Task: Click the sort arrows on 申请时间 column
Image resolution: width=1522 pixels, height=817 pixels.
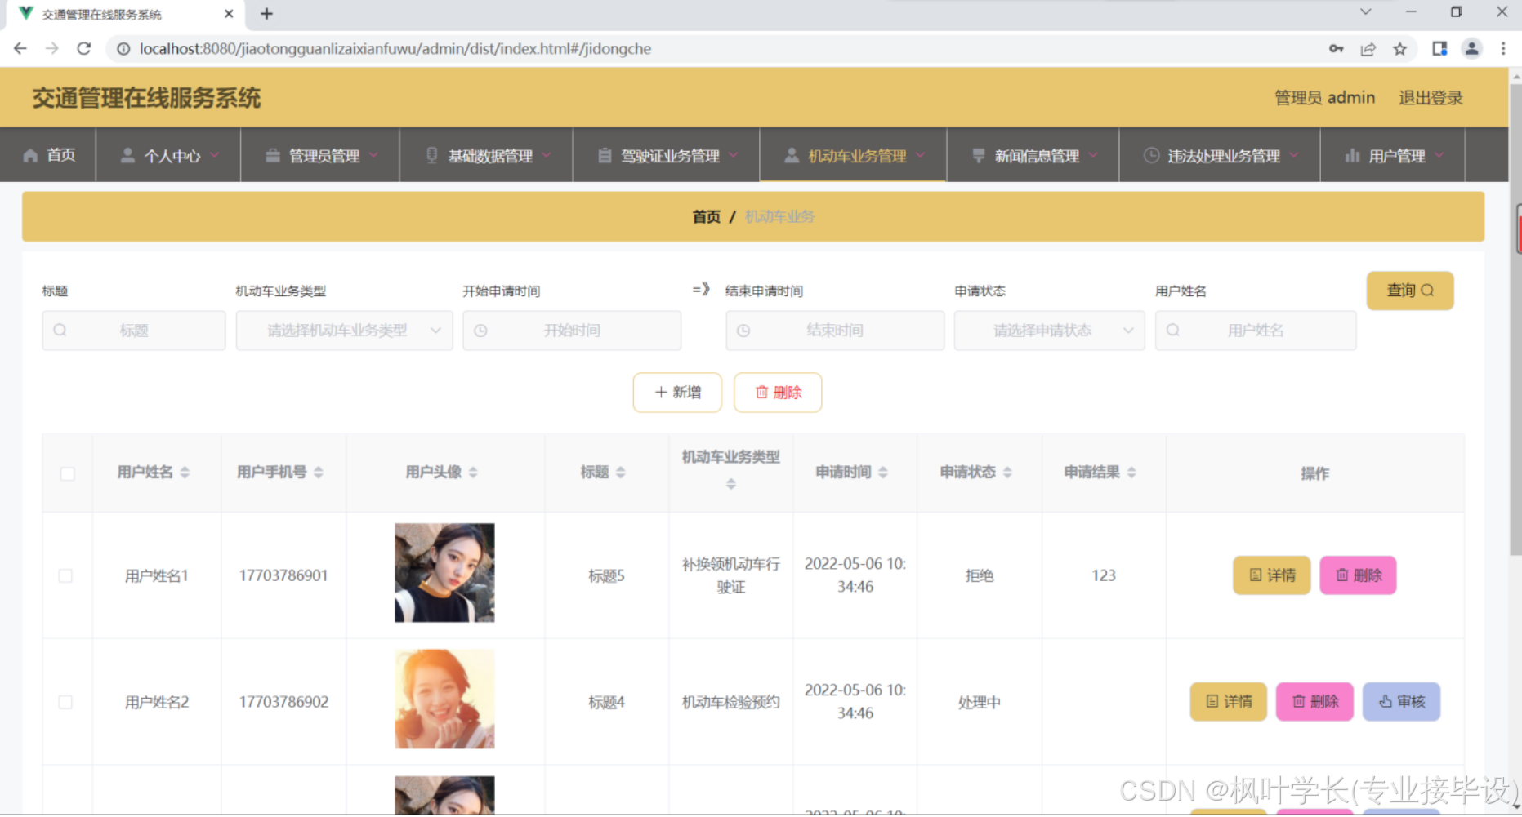Action: click(x=883, y=473)
